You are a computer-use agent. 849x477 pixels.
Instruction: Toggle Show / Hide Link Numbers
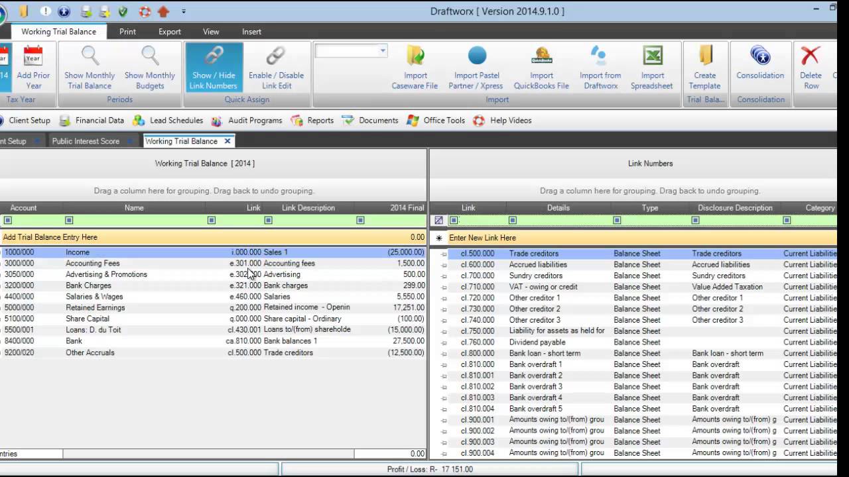pyautogui.click(x=214, y=67)
